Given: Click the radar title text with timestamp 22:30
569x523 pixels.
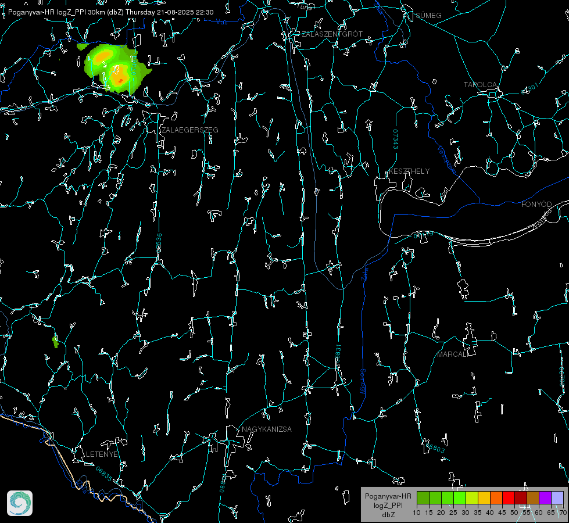Looking at the screenshot, I should (x=110, y=12).
